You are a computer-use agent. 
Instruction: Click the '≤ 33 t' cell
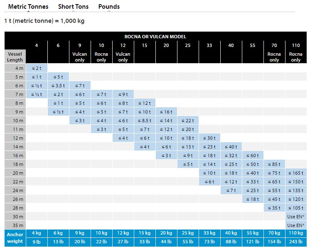pyautogui.click(x=253, y=182)
